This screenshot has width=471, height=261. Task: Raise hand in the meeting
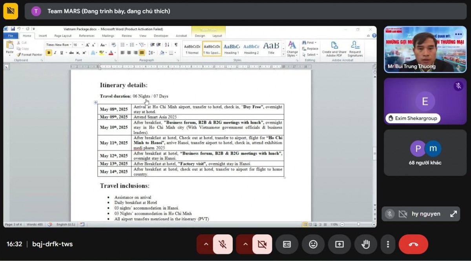[x=365, y=244]
